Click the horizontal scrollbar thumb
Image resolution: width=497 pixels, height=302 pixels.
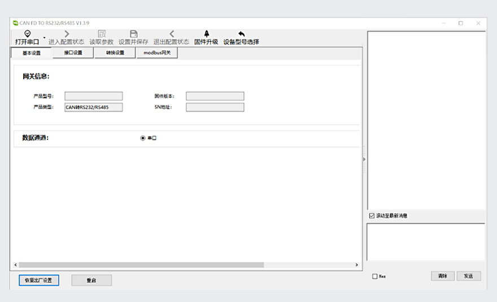[x=141, y=265]
